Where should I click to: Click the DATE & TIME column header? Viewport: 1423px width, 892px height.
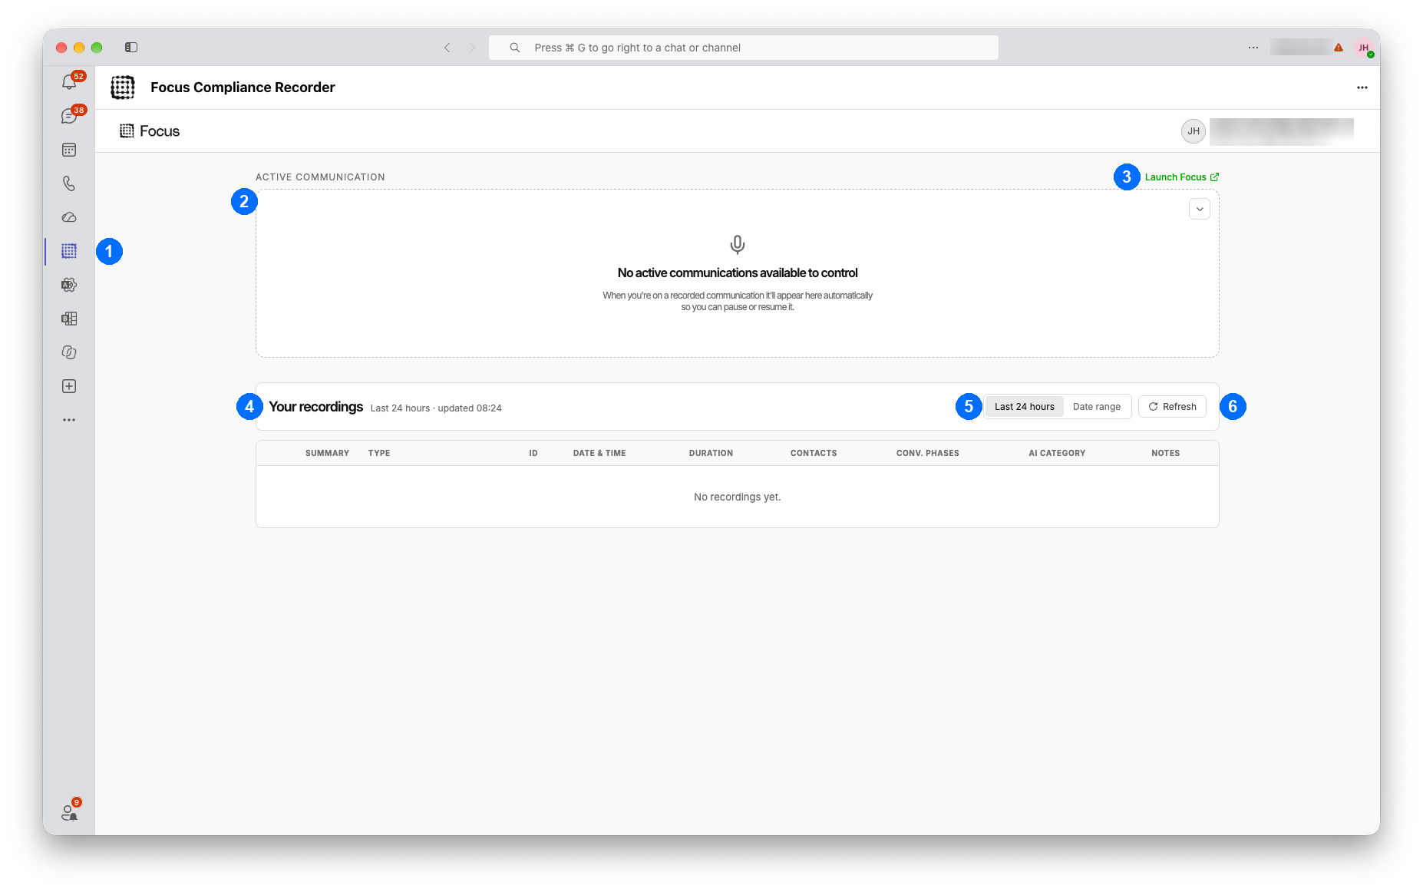point(599,454)
